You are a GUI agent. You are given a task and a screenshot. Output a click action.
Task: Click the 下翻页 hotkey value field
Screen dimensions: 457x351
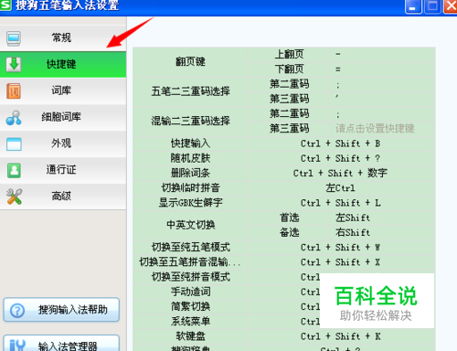tap(382, 69)
